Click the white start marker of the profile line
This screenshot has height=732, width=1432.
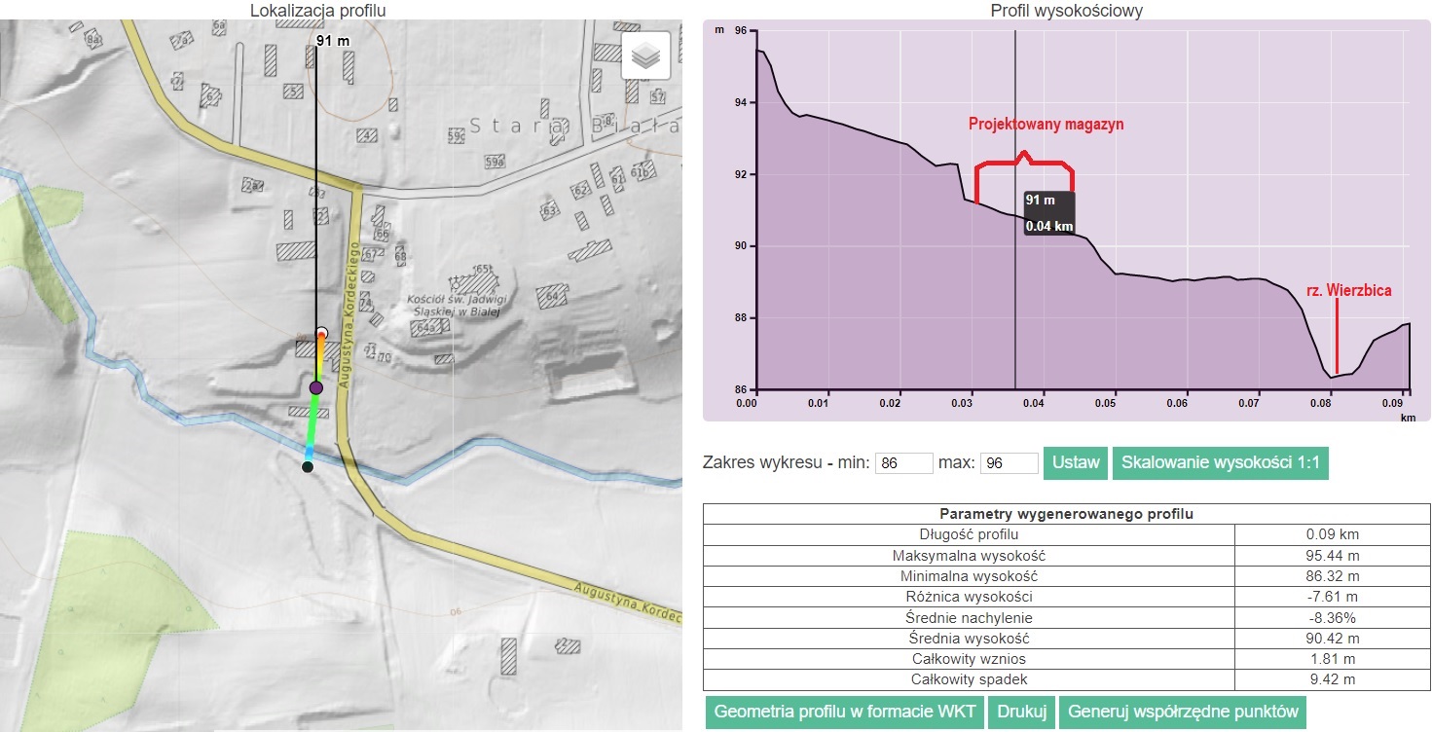tap(321, 334)
